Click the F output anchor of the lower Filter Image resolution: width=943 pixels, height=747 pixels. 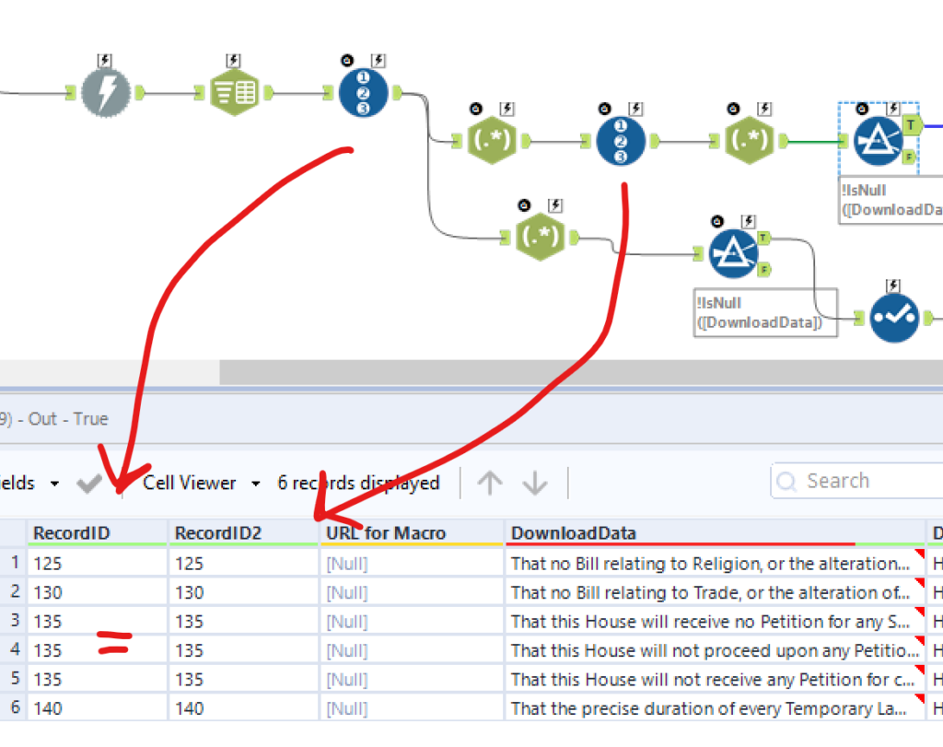pyautogui.click(x=763, y=270)
